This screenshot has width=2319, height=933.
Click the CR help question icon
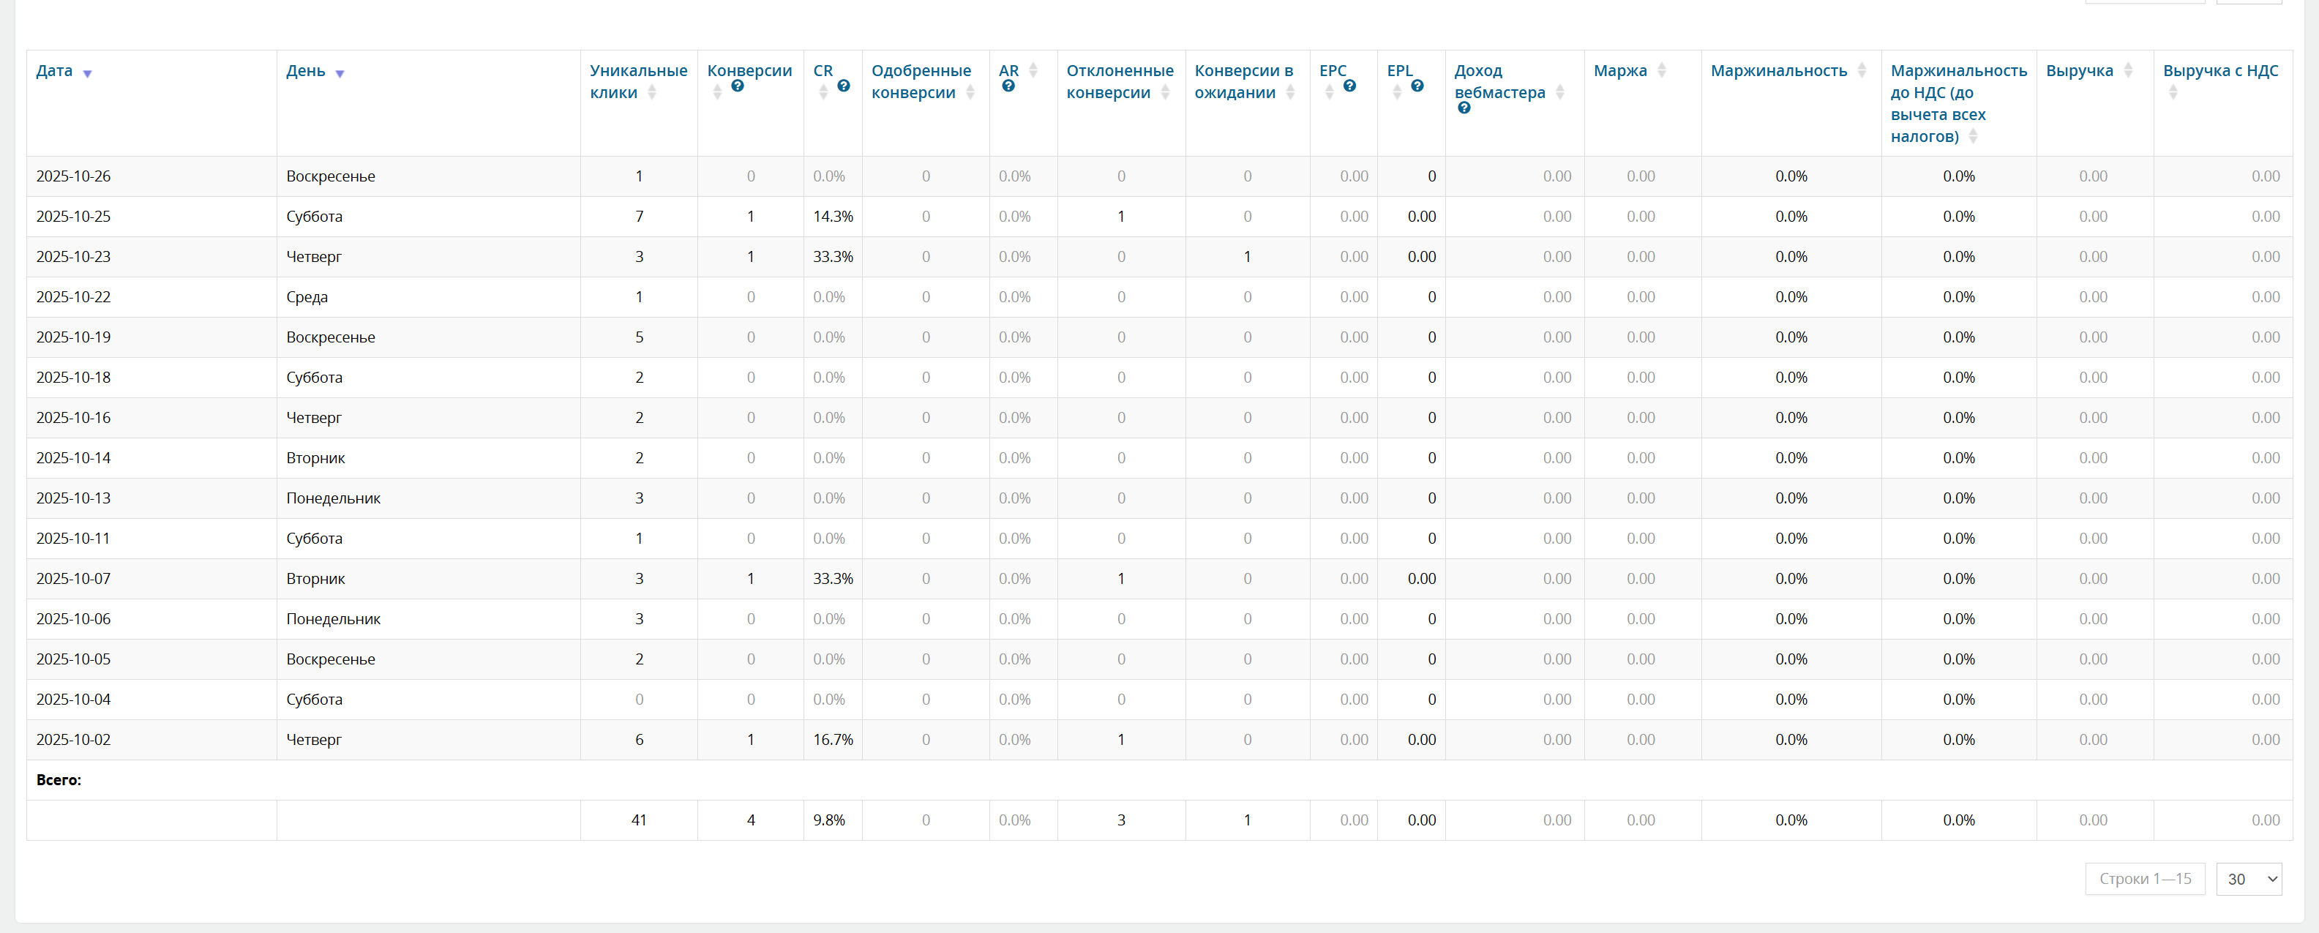tap(844, 86)
